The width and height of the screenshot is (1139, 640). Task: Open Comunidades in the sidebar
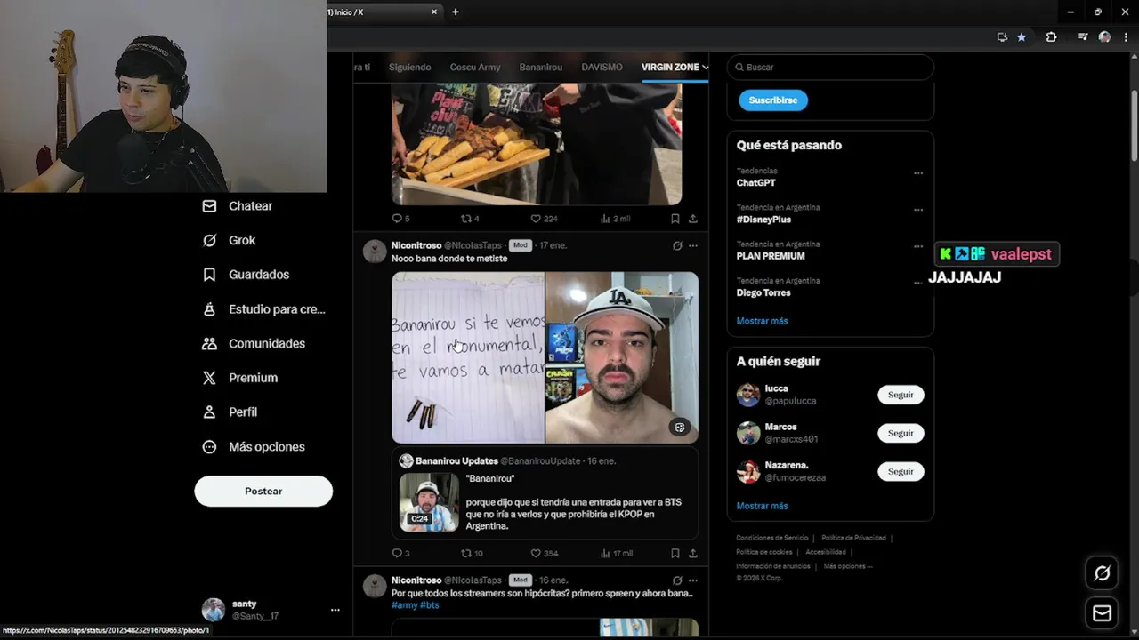(x=254, y=343)
